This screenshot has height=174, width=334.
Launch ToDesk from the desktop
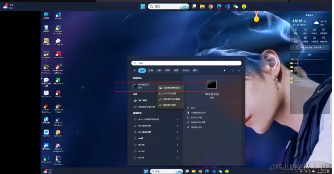click(46, 133)
